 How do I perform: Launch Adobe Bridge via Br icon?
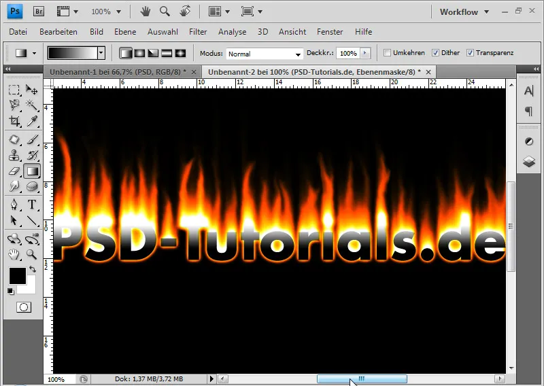[39, 12]
